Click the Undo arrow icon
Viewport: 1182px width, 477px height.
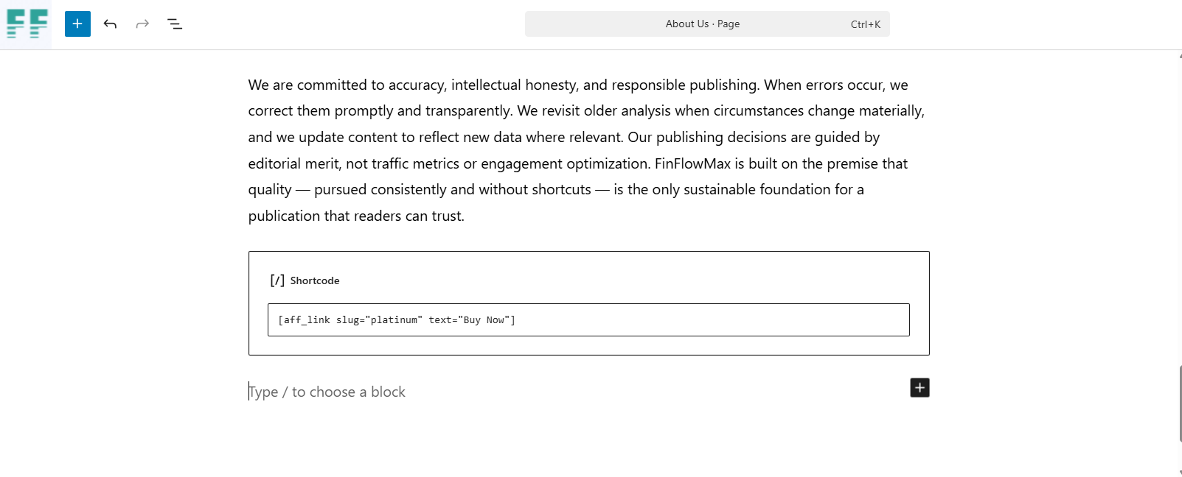tap(110, 24)
